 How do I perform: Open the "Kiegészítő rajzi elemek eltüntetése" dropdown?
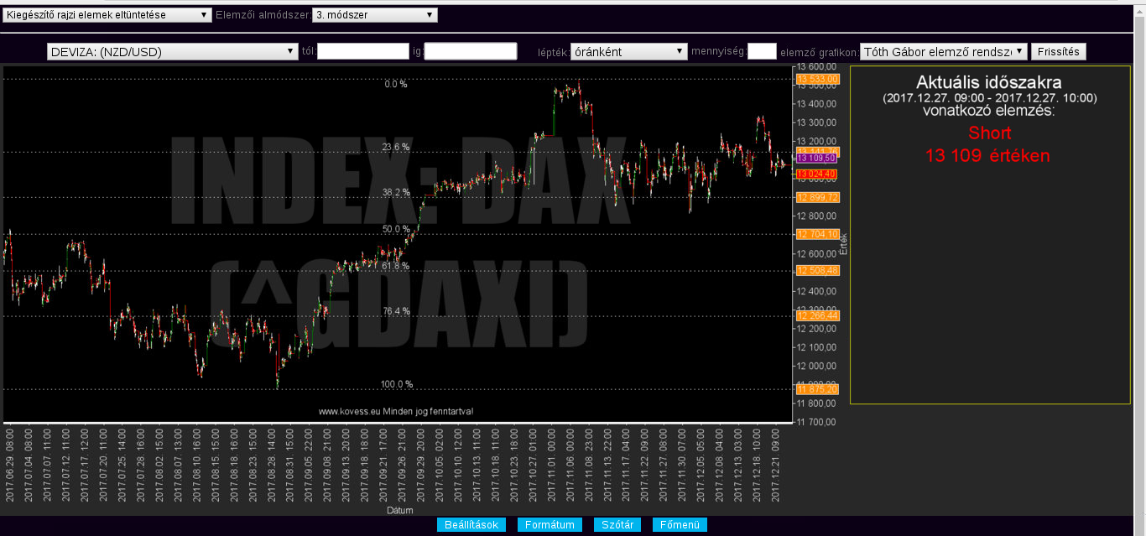107,15
